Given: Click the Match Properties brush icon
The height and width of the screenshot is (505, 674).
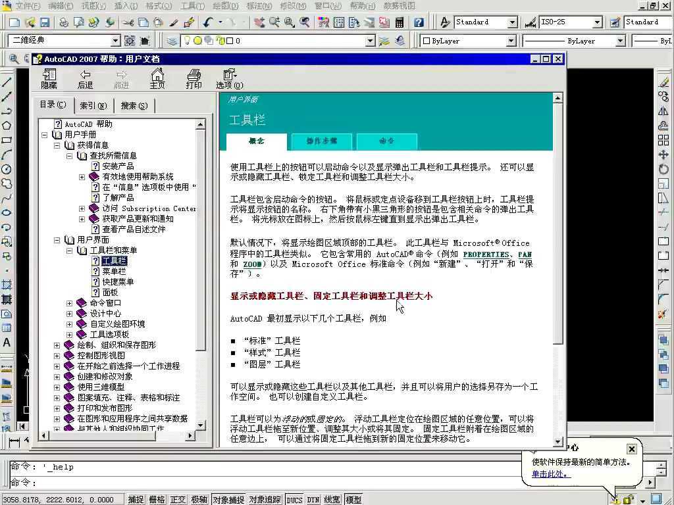Looking at the screenshot, I should click(189, 22).
